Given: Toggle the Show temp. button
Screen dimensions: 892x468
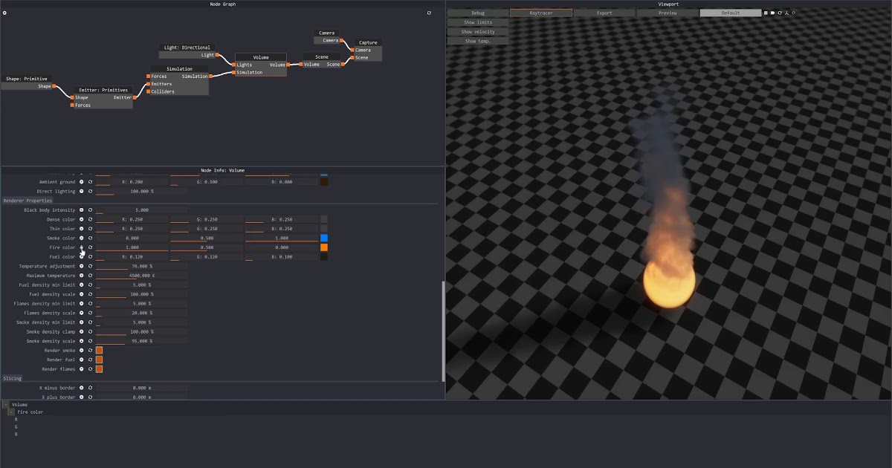Looking at the screenshot, I should pyautogui.click(x=477, y=41).
